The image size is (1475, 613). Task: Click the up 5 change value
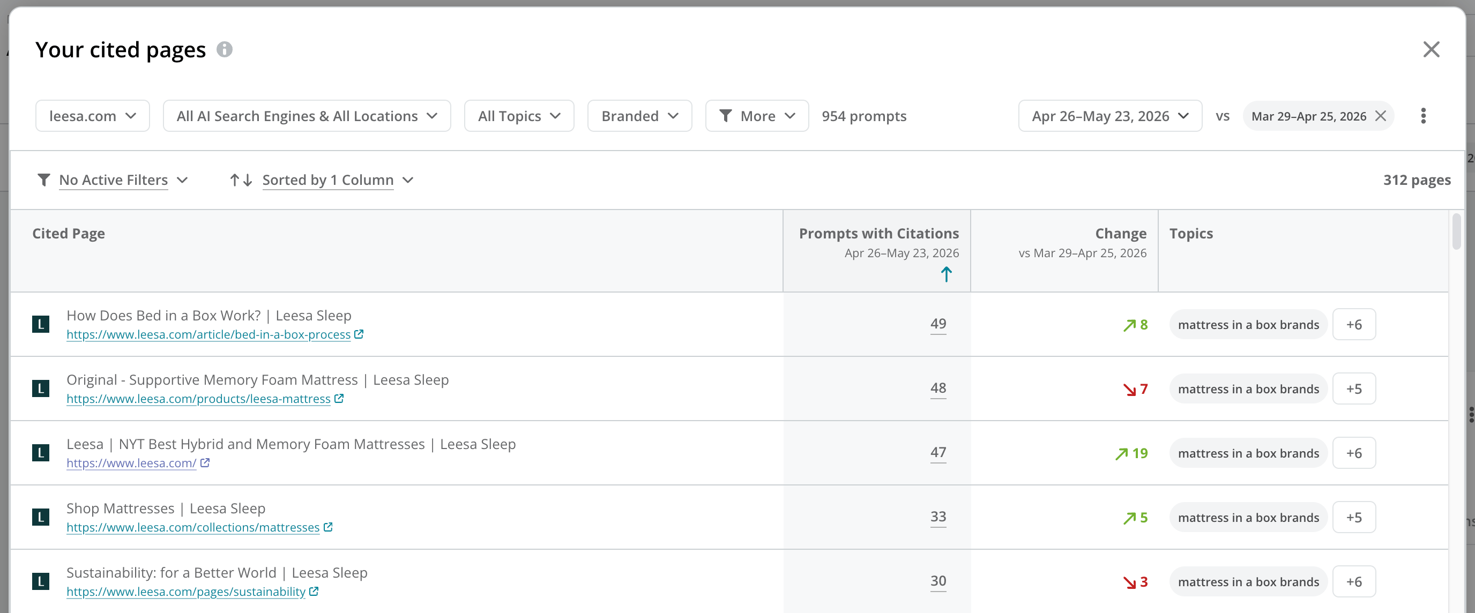[1135, 518]
